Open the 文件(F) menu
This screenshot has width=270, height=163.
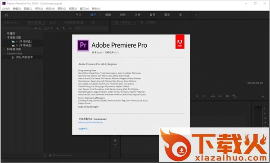pyautogui.click(x=6, y=9)
